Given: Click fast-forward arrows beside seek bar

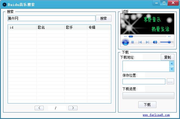Looking at the screenshot, I should [169, 36].
